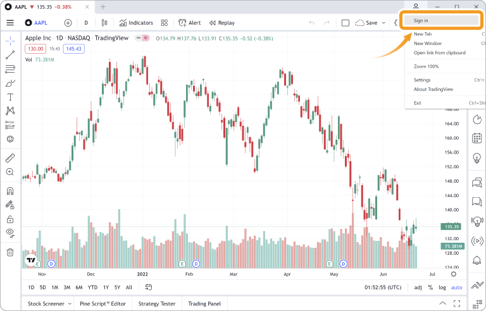Screen dimensions: 486x311
Task: Toggle adj price adjustment
Action: (418, 288)
